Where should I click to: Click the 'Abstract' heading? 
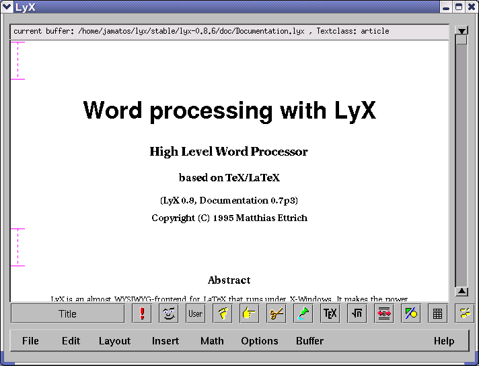point(229,280)
